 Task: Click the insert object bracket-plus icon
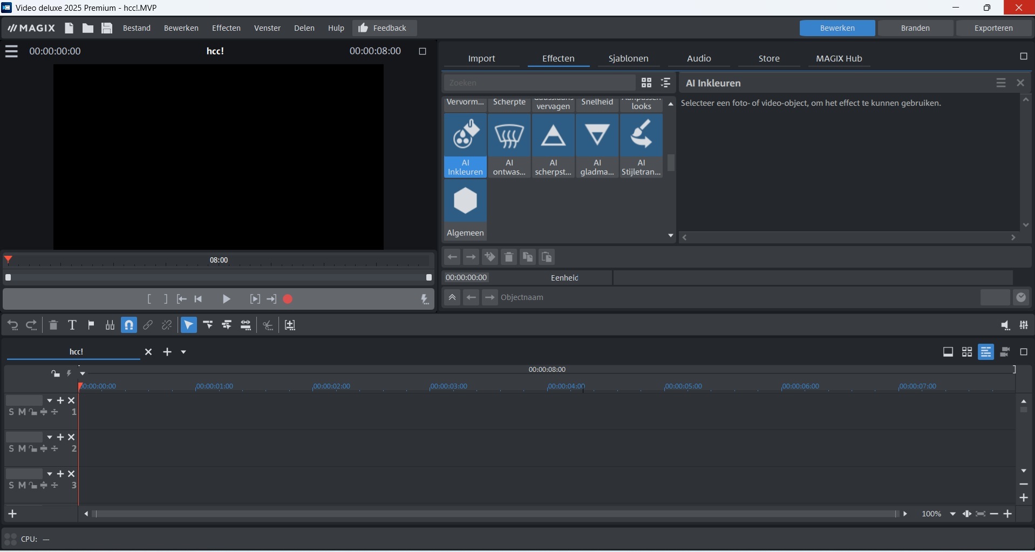(x=290, y=325)
